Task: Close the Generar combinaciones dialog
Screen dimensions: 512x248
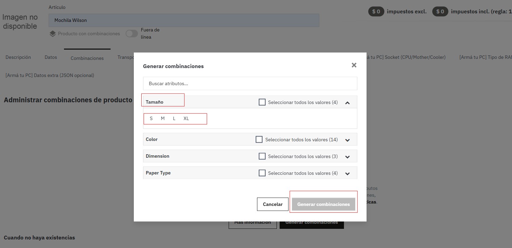Action: point(354,65)
